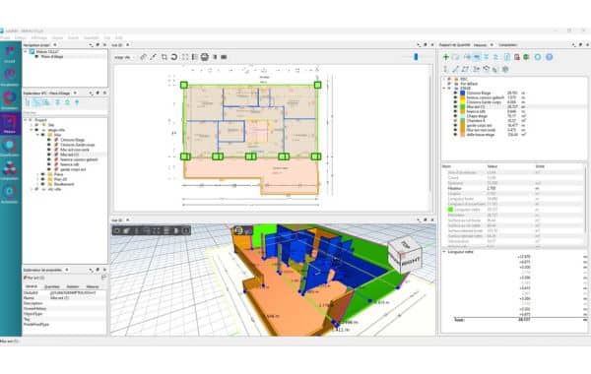The width and height of the screenshot is (591, 374).
Task: Toggle eye of Cloisons Etage in Mesures list
Action: click(x=455, y=93)
